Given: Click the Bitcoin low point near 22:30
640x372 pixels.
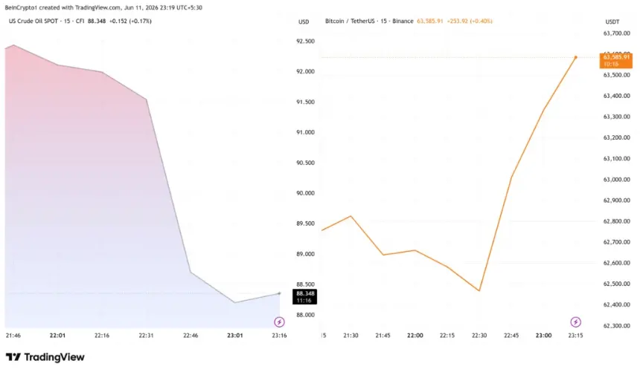Looking at the screenshot, I should tap(479, 290).
